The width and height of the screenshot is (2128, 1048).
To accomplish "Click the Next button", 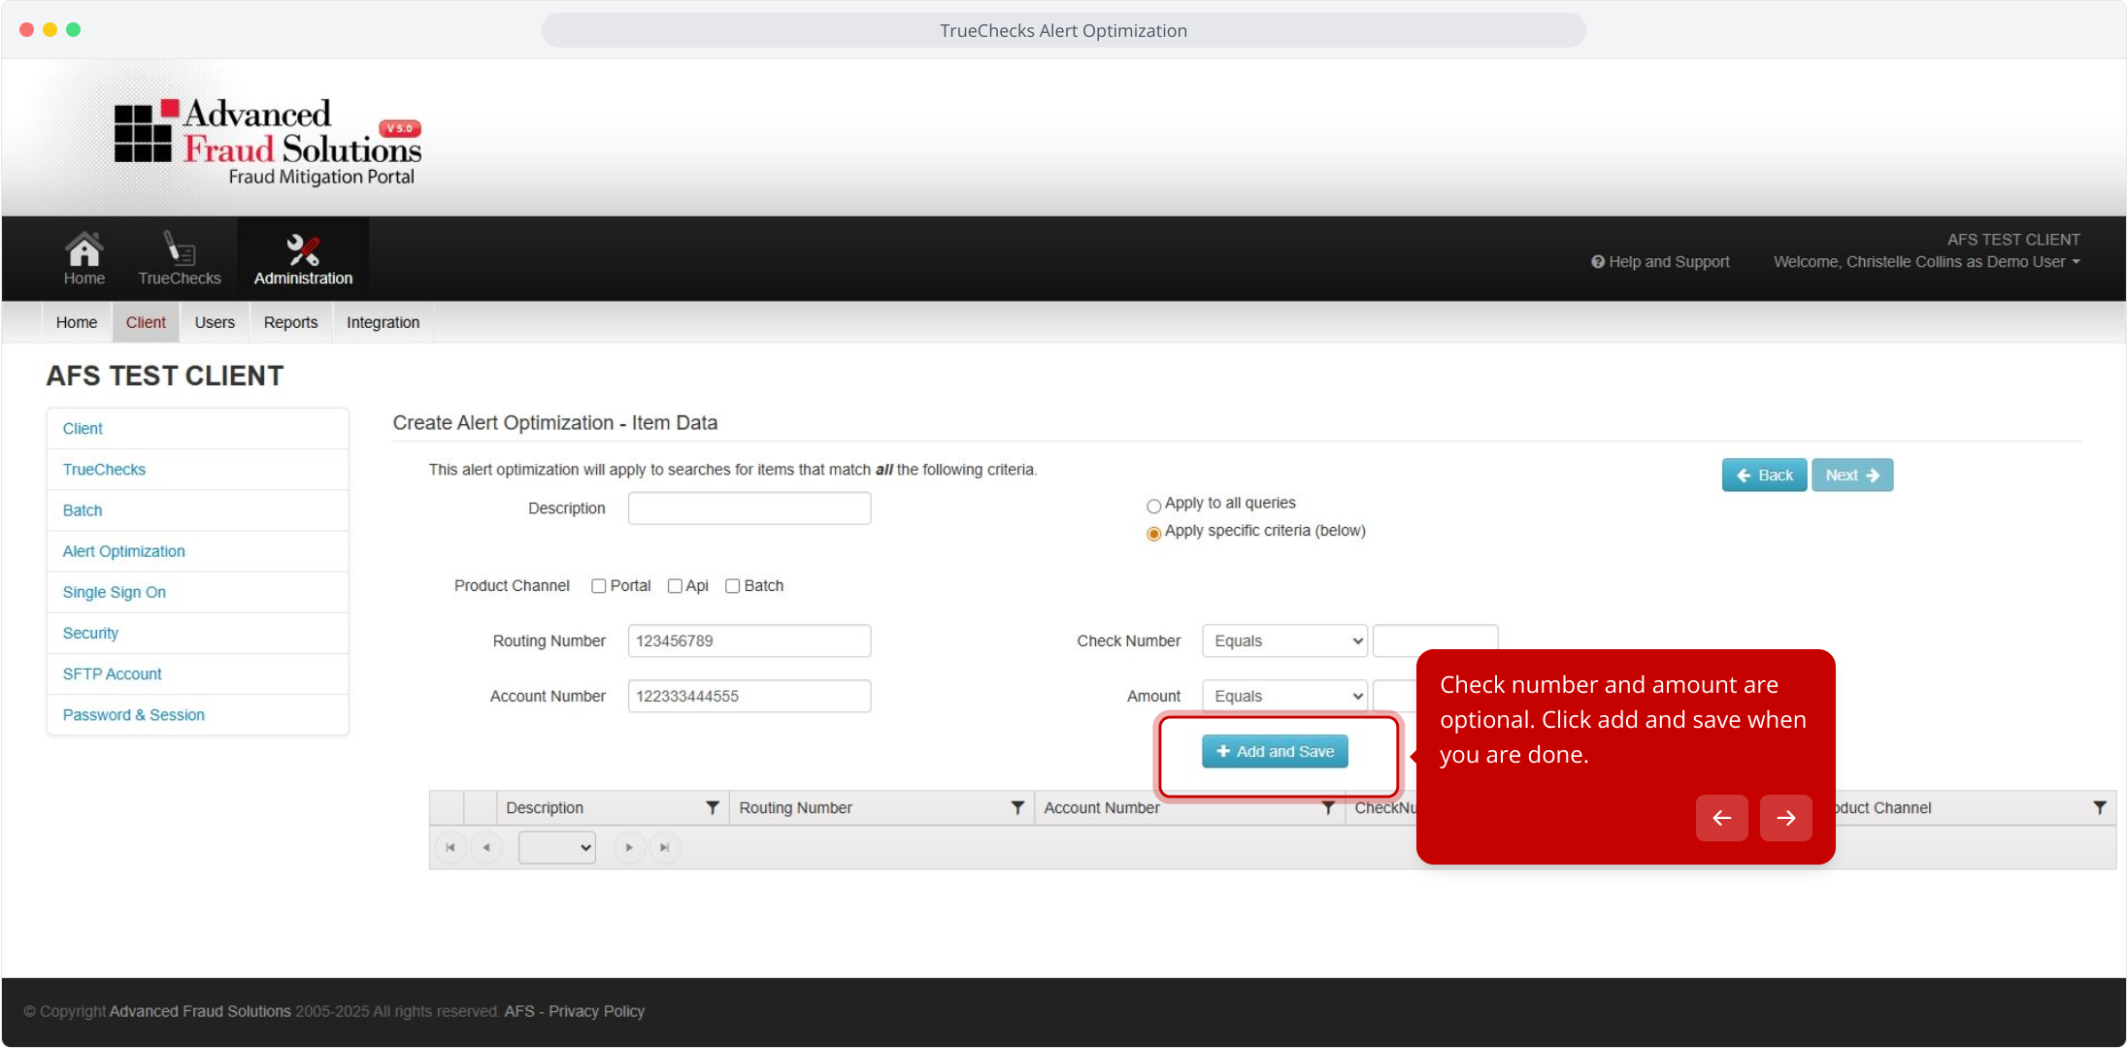I will (1852, 475).
